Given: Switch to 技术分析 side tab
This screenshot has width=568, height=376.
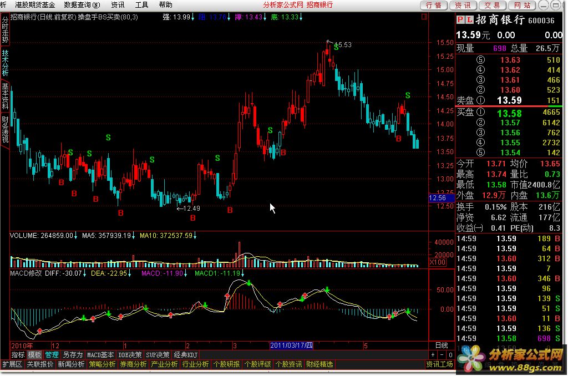Looking at the screenshot, I should click(5, 62).
